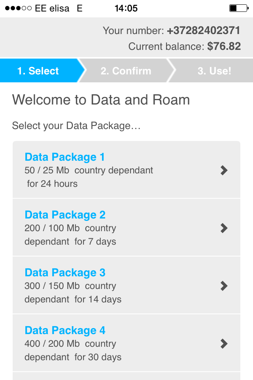Tap the phone number +37282402371
The height and width of the screenshot is (380, 253).
click(x=204, y=30)
